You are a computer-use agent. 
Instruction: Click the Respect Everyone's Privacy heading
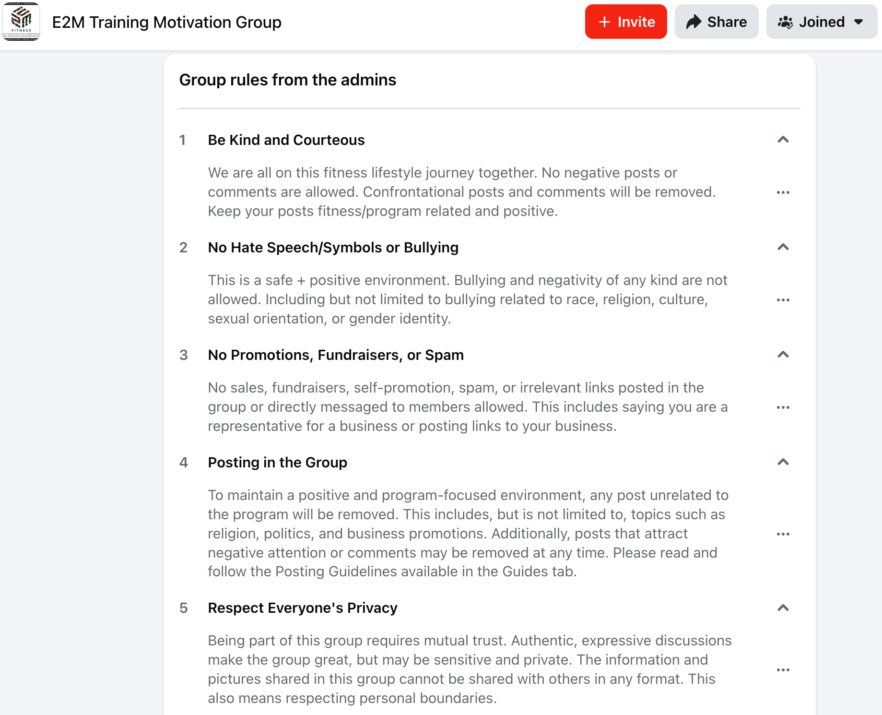(302, 608)
